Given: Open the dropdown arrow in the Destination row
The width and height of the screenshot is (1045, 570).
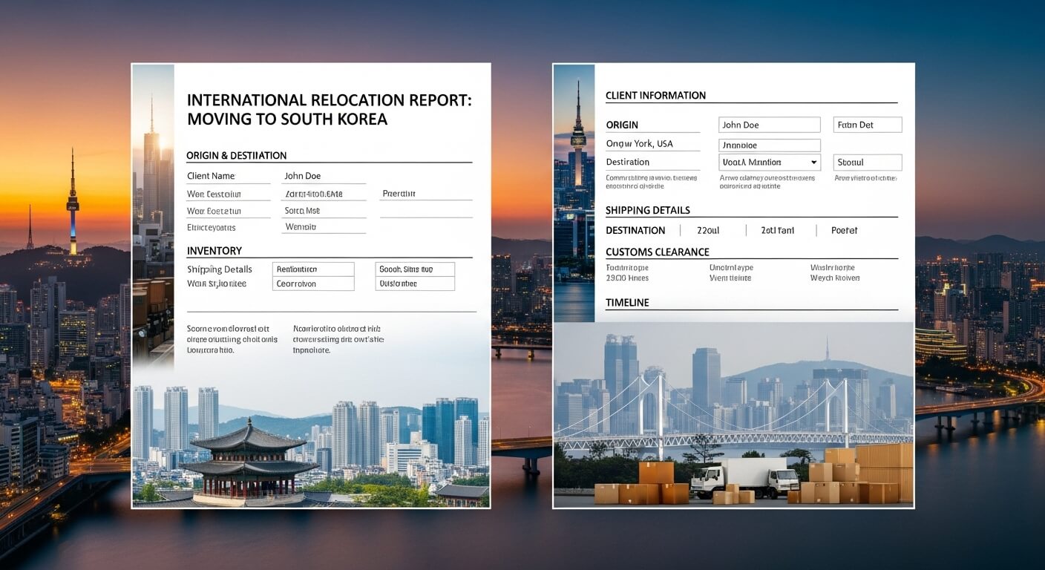Looking at the screenshot, I should [x=813, y=162].
